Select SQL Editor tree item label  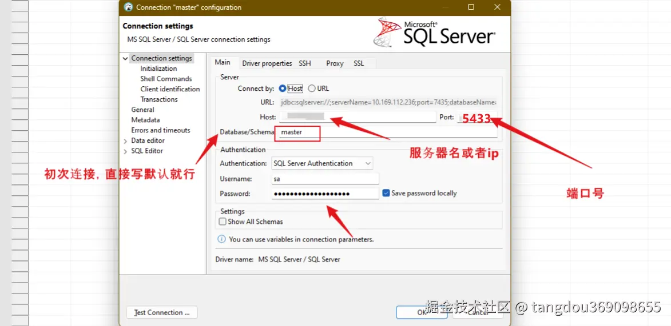coord(147,150)
